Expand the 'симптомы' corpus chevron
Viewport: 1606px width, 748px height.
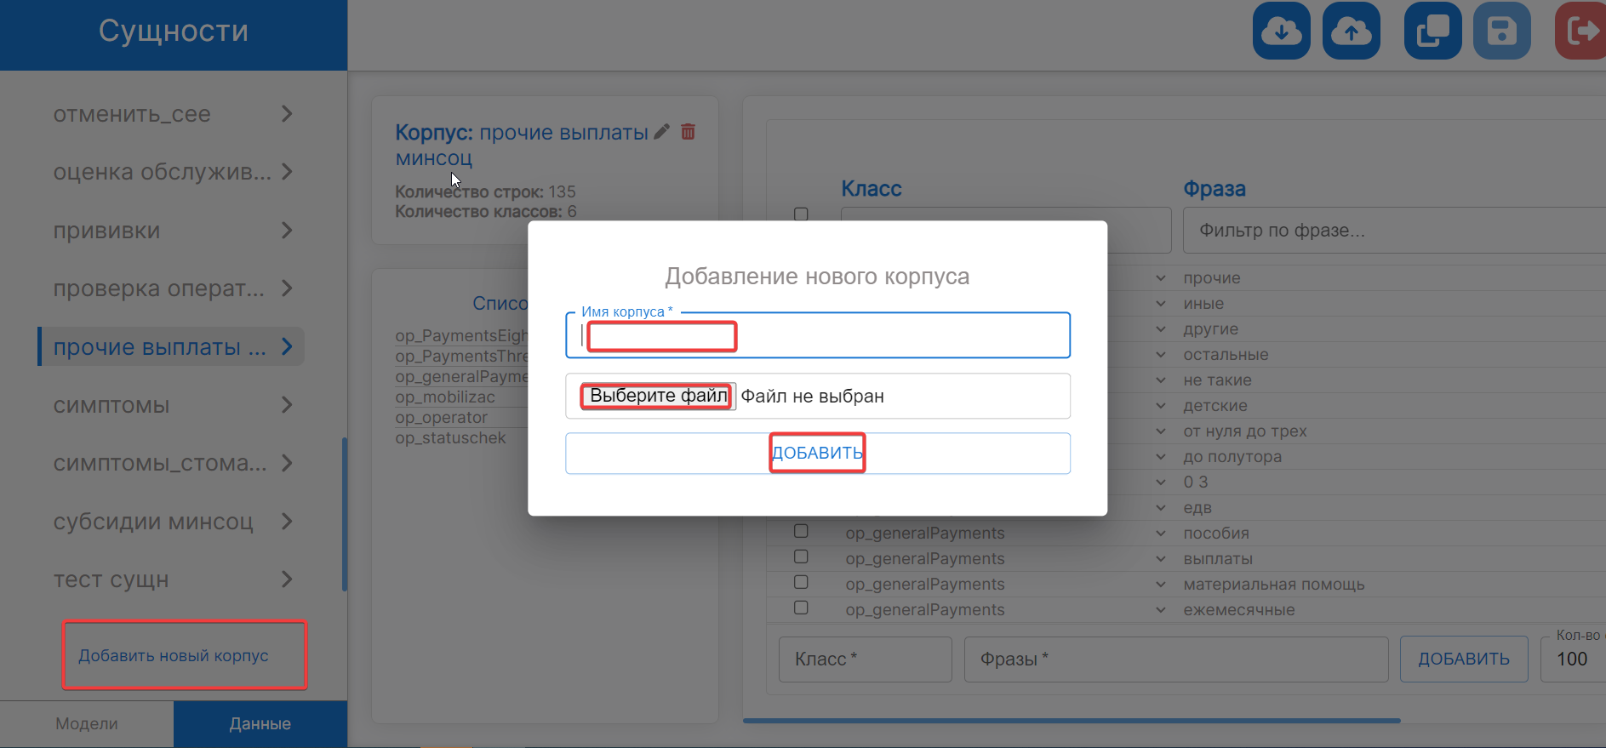pyautogui.click(x=287, y=405)
